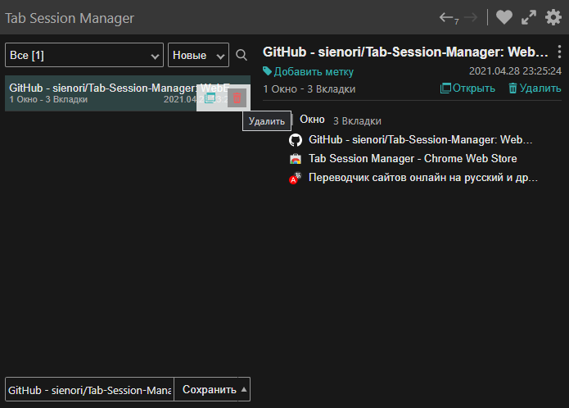Click the 2021.04.28 23:25:24 timestamp
This screenshot has width=569, height=408.
[x=515, y=70]
